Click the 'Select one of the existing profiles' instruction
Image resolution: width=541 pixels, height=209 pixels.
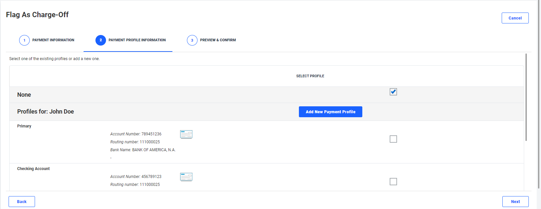pyautogui.click(x=54, y=59)
